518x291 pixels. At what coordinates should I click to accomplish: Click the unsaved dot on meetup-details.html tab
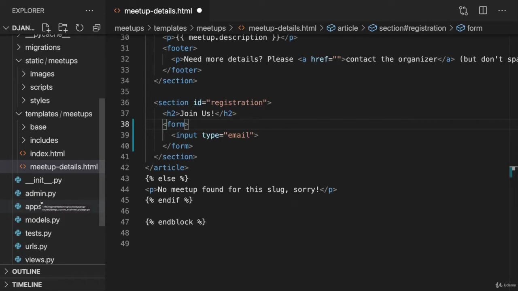tap(199, 11)
